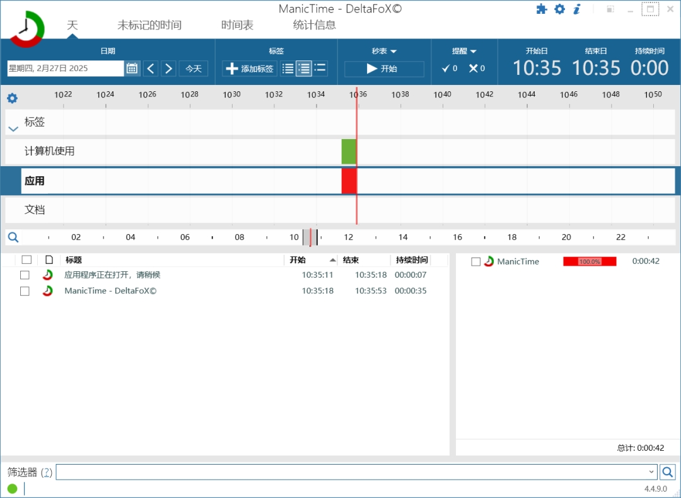Switch to the 未标记的时间 tab
The width and height of the screenshot is (681, 498).
pos(149,25)
